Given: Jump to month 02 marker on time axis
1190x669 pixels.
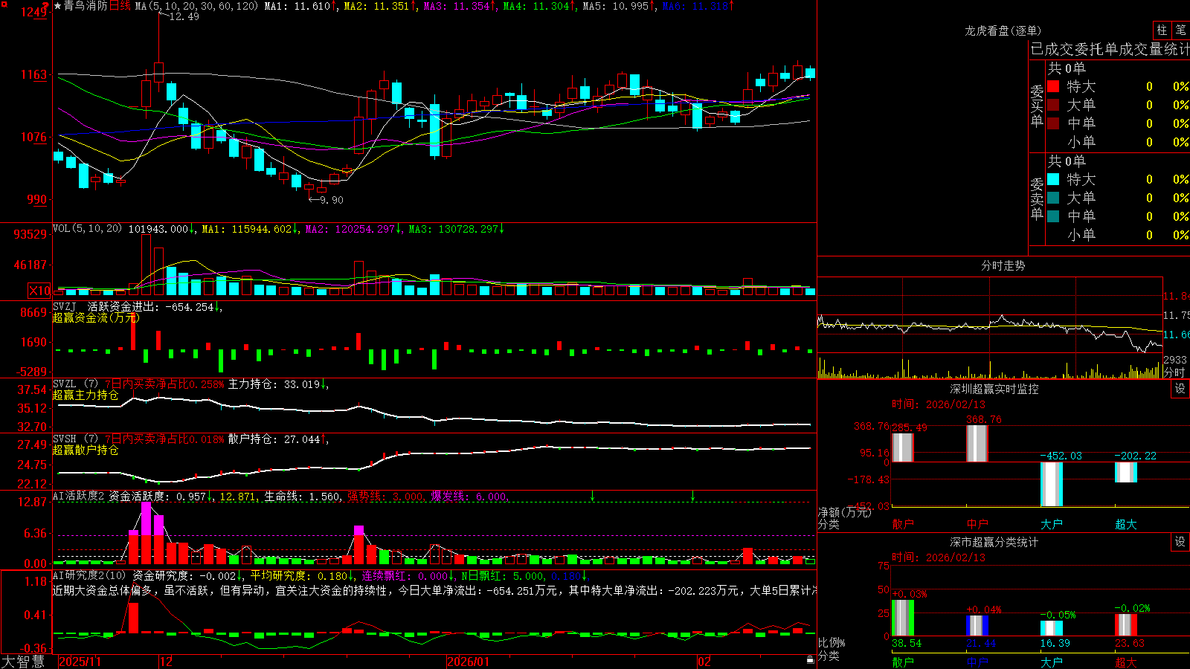Looking at the screenshot, I should coord(704,662).
